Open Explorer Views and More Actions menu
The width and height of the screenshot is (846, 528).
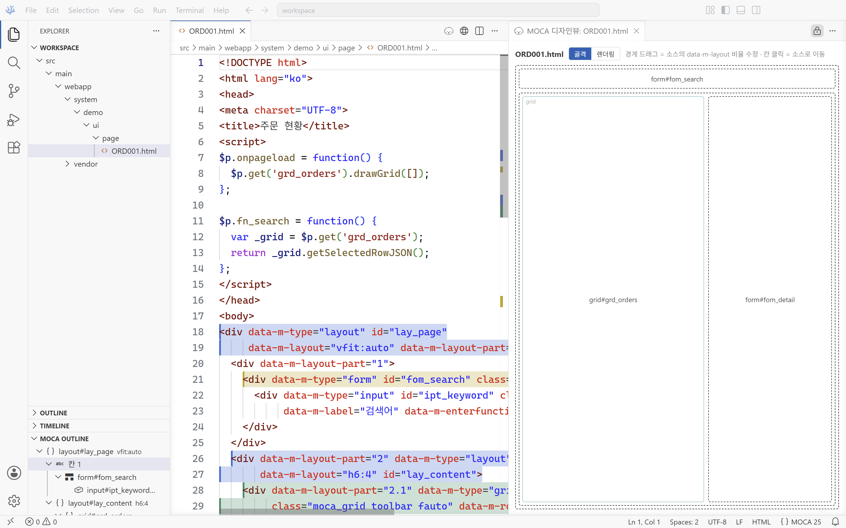coord(156,31)
